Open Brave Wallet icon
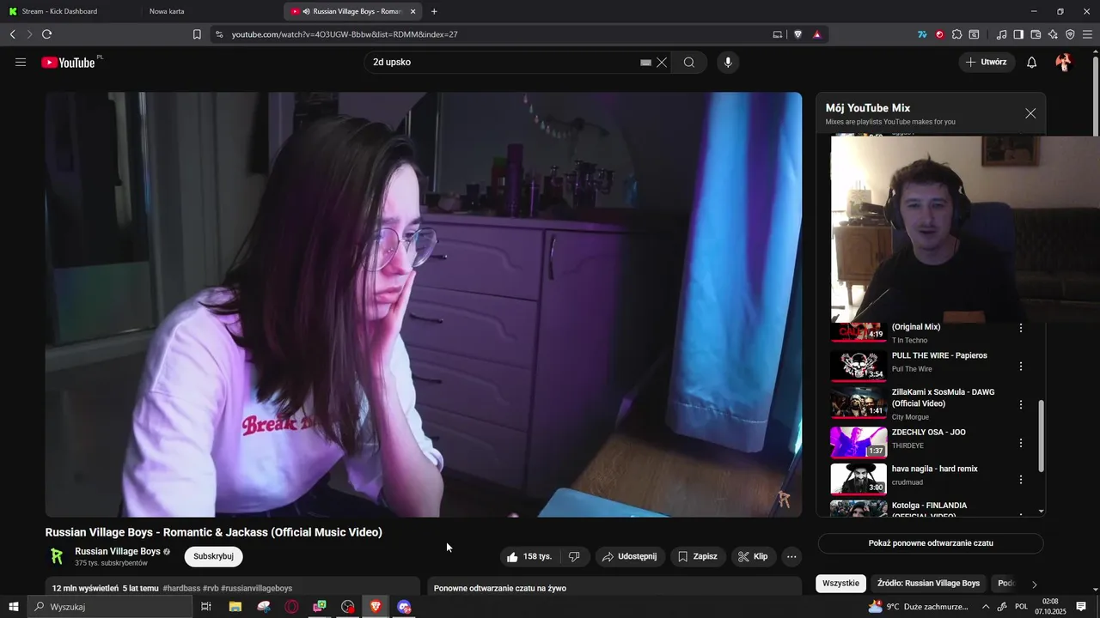 click(1036, 34)
